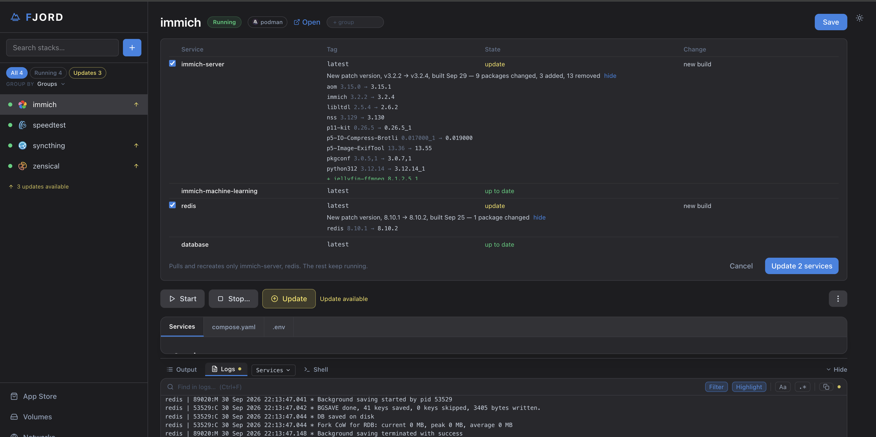
Task: Open the Output tab
Action: coord(182,369)
